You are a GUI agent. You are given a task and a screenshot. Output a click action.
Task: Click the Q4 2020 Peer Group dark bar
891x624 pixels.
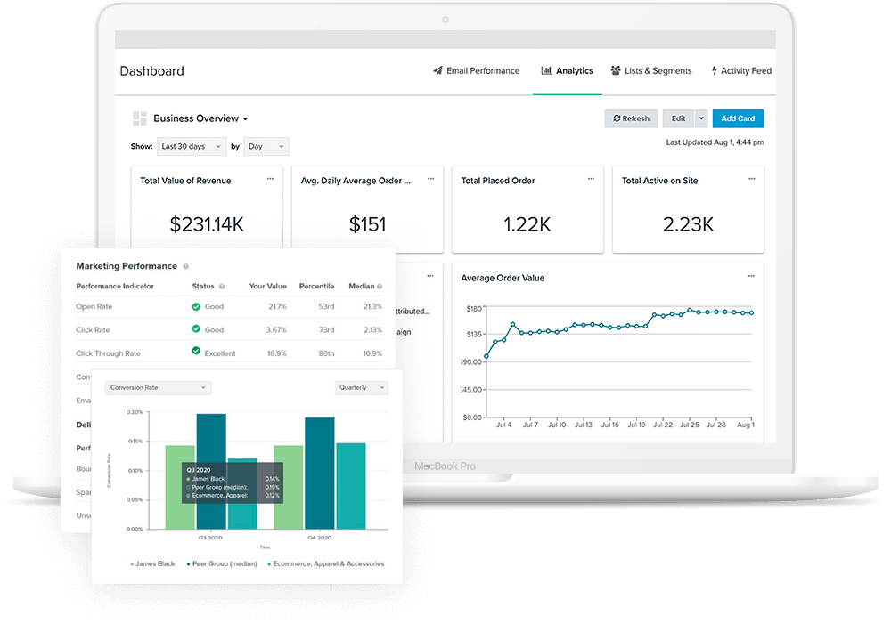coord(320,474)
